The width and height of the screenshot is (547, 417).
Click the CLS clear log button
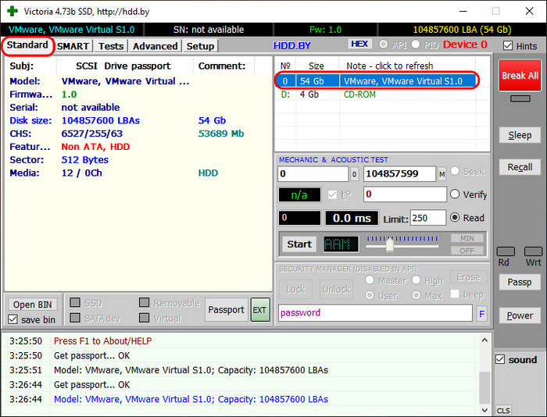click(x=503, y=411)
